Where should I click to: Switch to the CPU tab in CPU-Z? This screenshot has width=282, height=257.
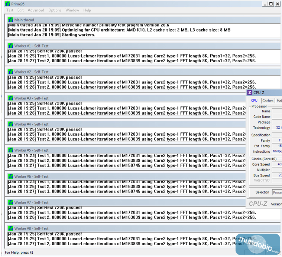[x=254, y=101]
